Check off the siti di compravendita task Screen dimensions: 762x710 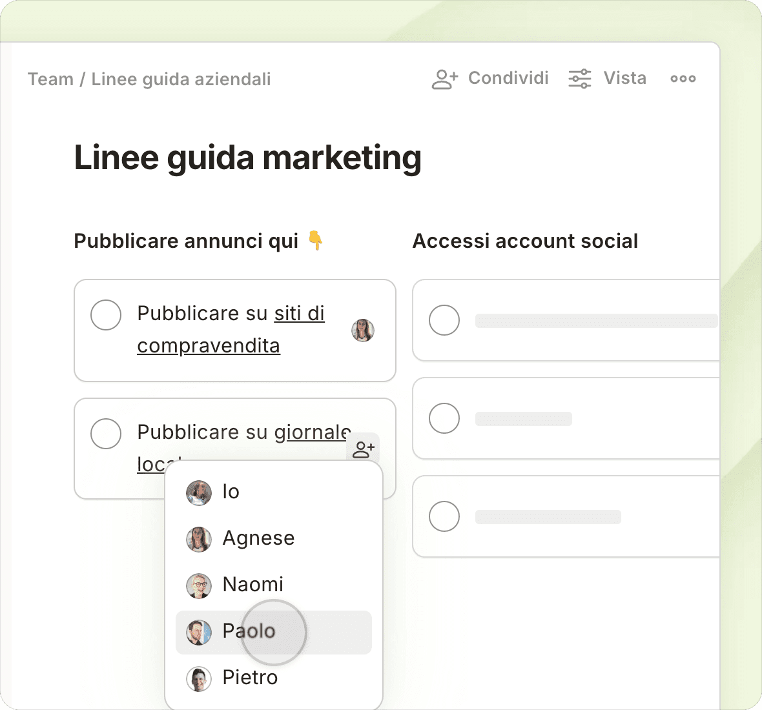(x=106, y=315)
